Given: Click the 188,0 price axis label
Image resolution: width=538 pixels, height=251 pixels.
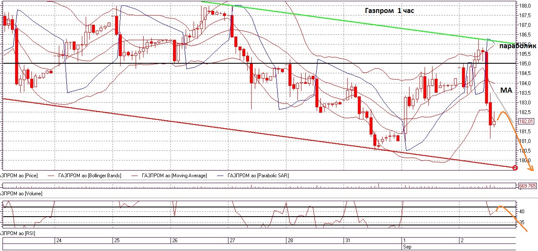Looking at the screenshot, I should (x=525, y=6).
